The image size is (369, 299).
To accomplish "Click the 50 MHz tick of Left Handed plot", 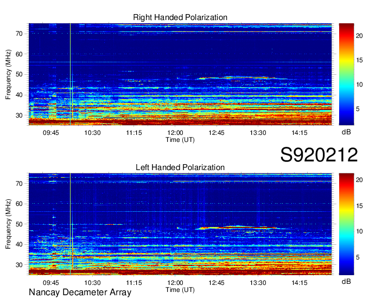I will coord(19,224).
